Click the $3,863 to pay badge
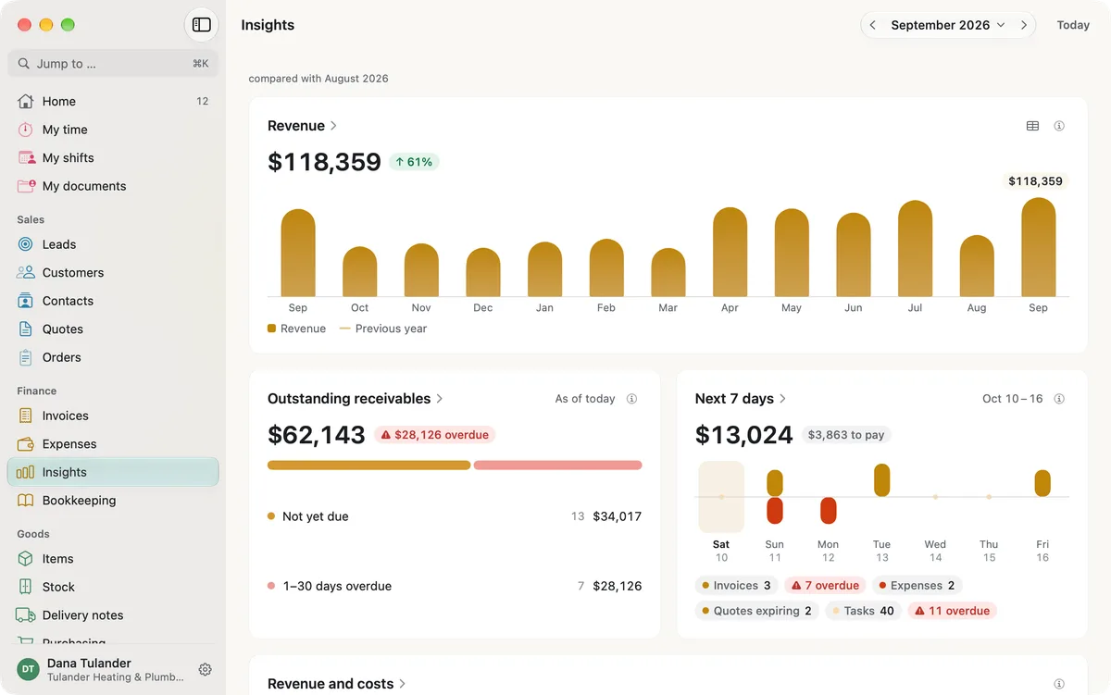The height and width of the screenshot is (695, 1111). tap(845, 435)
